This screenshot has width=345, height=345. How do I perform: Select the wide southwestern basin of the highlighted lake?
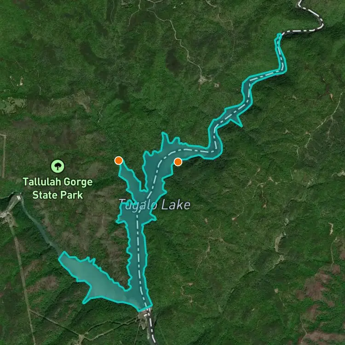pos(97,279)
